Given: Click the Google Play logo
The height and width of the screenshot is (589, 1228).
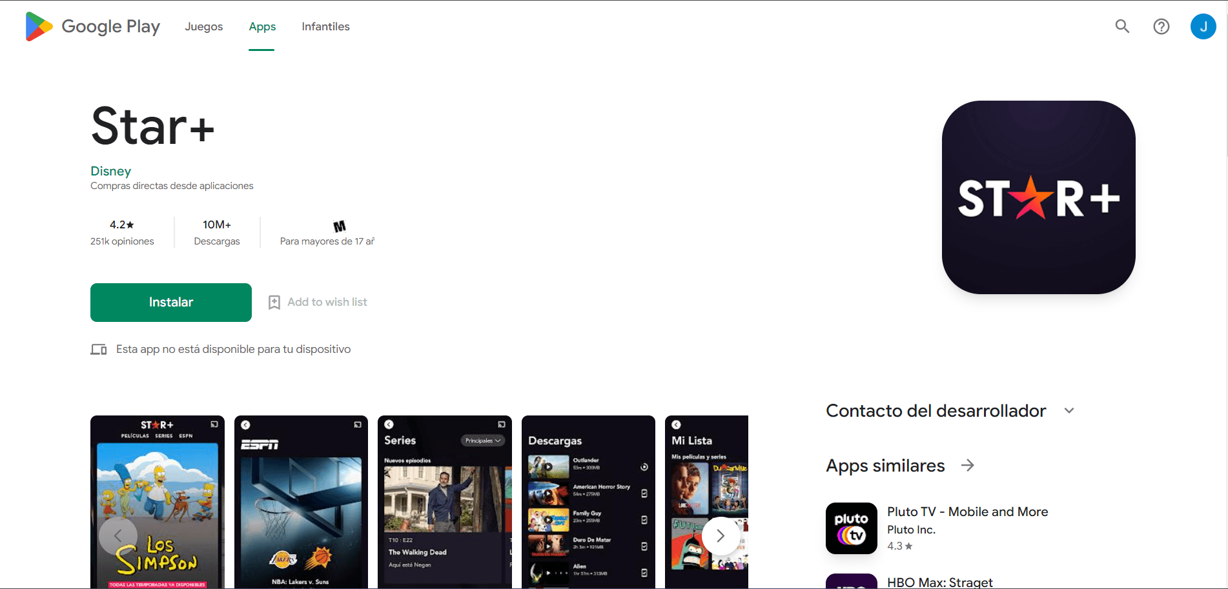Looking at the screenshot, I should coord(92,26).
